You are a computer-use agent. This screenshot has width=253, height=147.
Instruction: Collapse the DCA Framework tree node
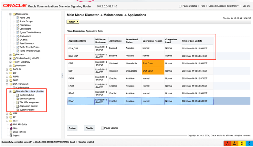pos(7,84)
